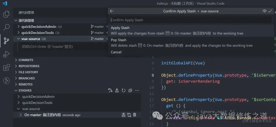Open the Explorer view in activity bar

[6, 14]
